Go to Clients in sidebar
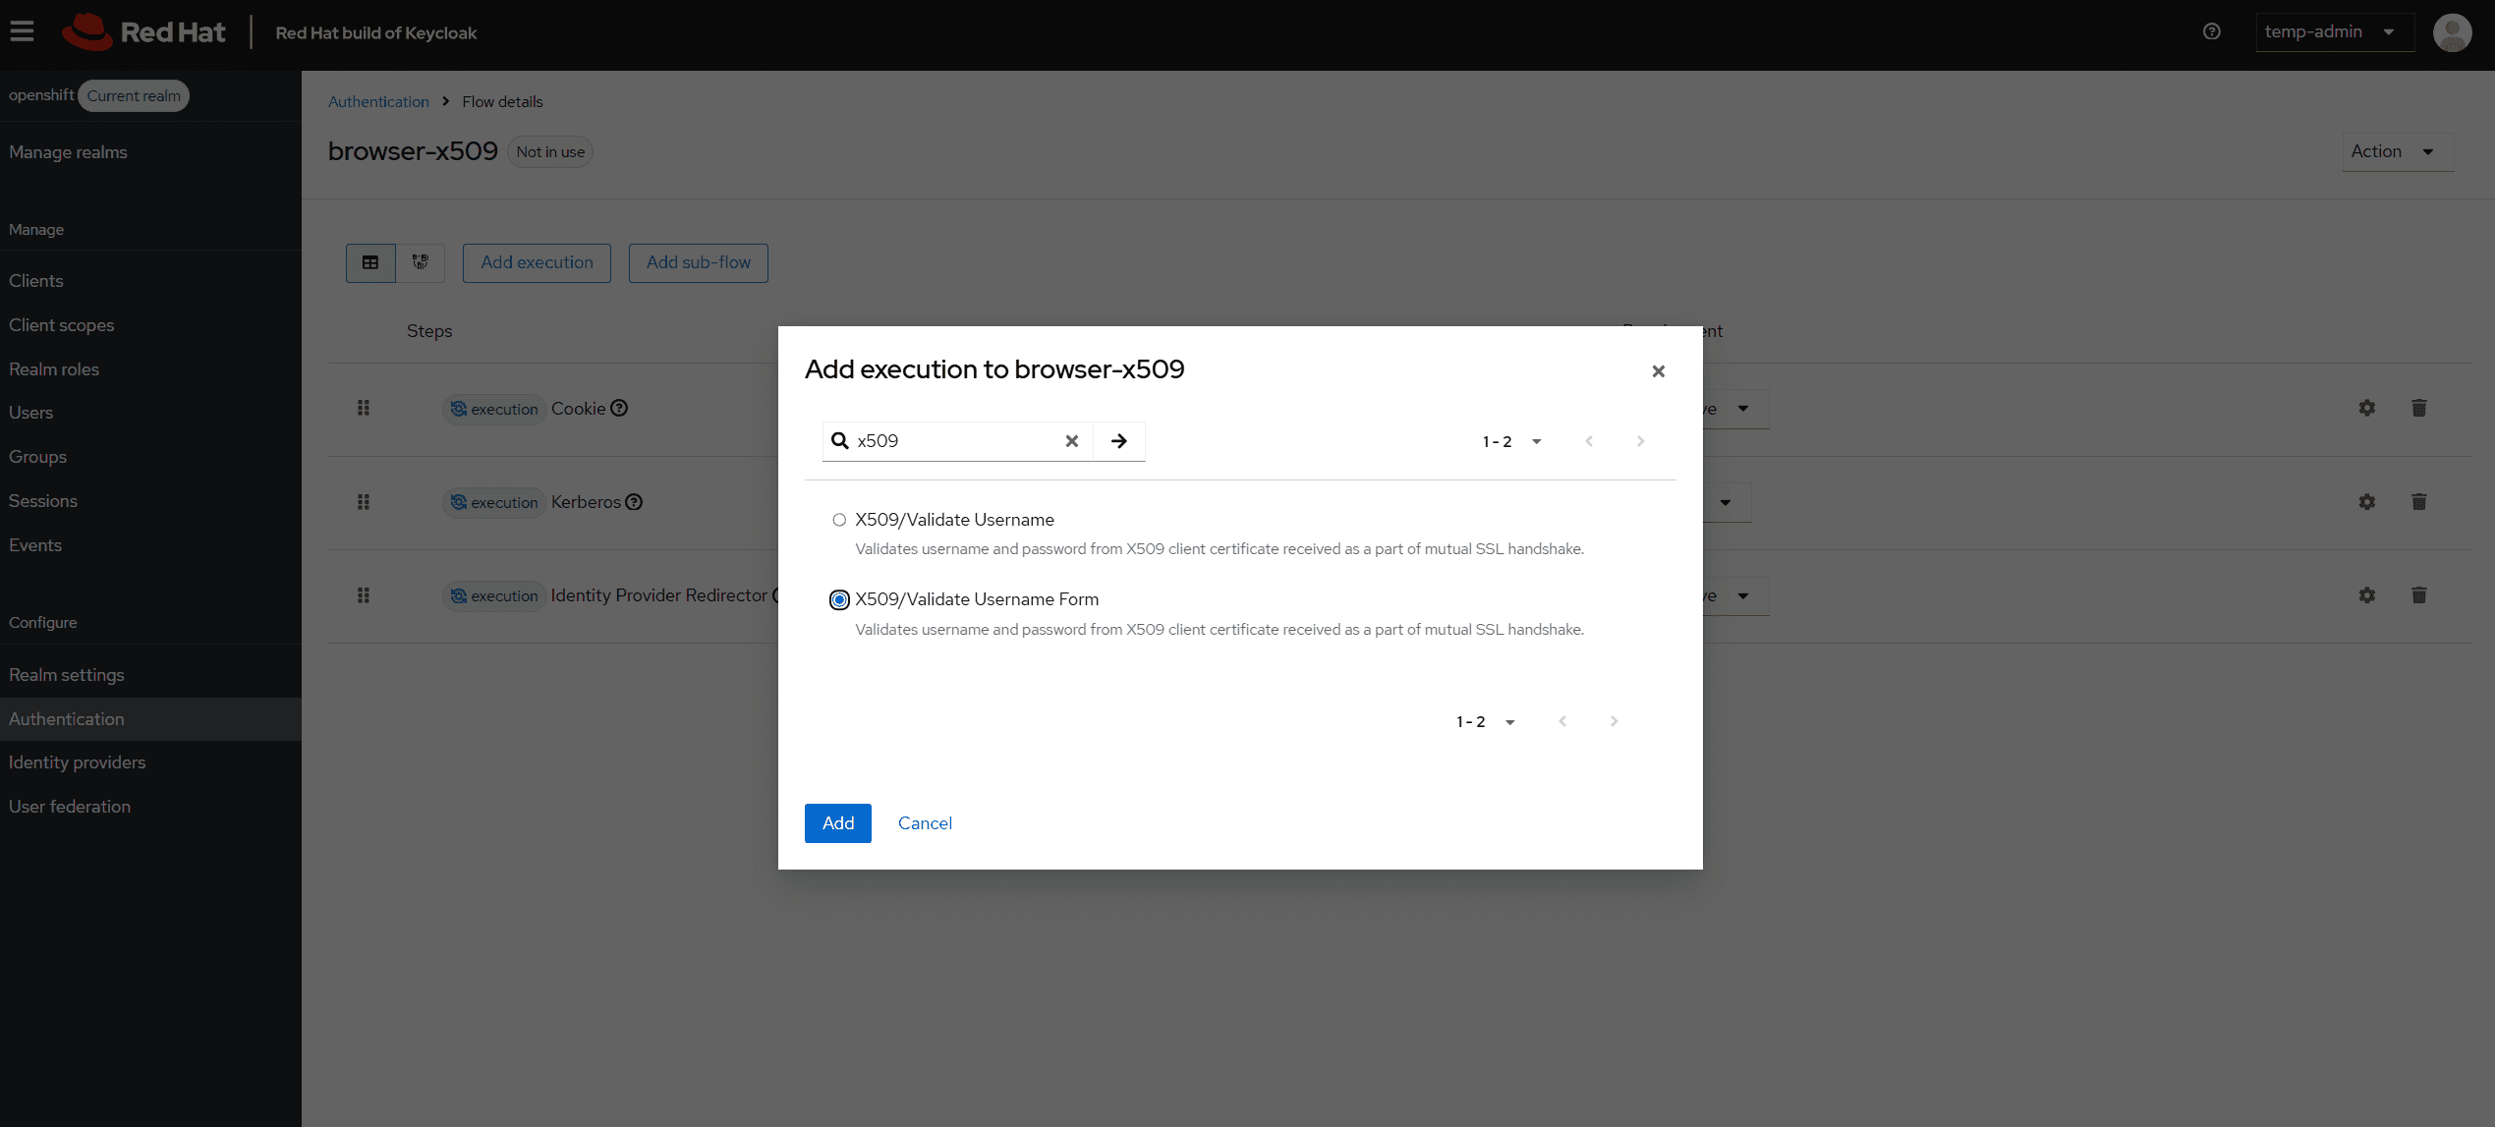Image resolution: width=2495 pixels, height=1127 pixels. point(36,281)
